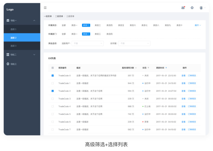Select 类目十 in the 所属类目 filter

179,25
